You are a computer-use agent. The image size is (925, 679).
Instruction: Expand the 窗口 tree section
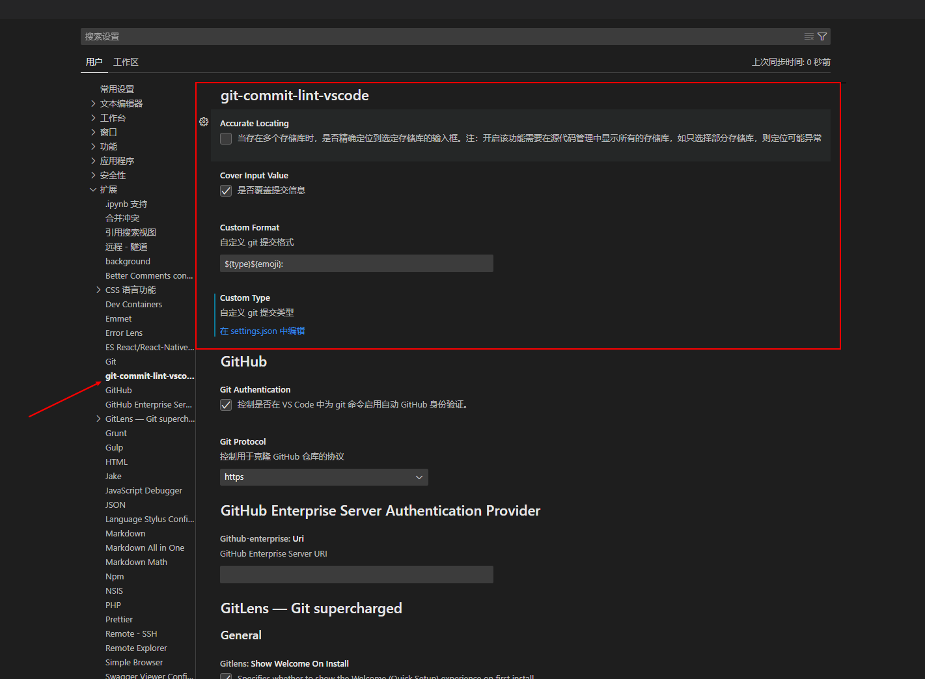[93, 132]
